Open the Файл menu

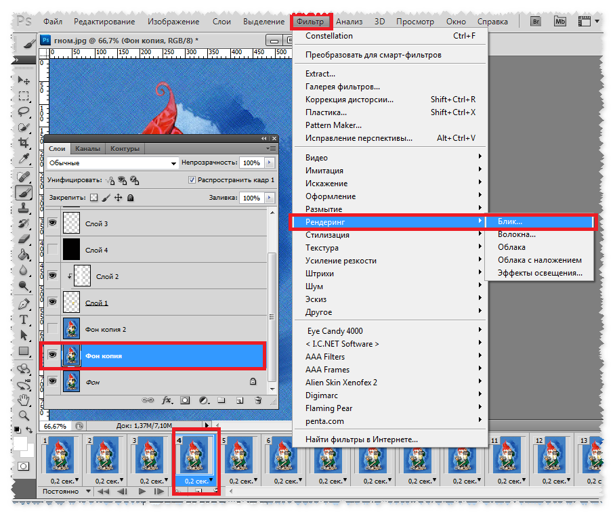53,22
